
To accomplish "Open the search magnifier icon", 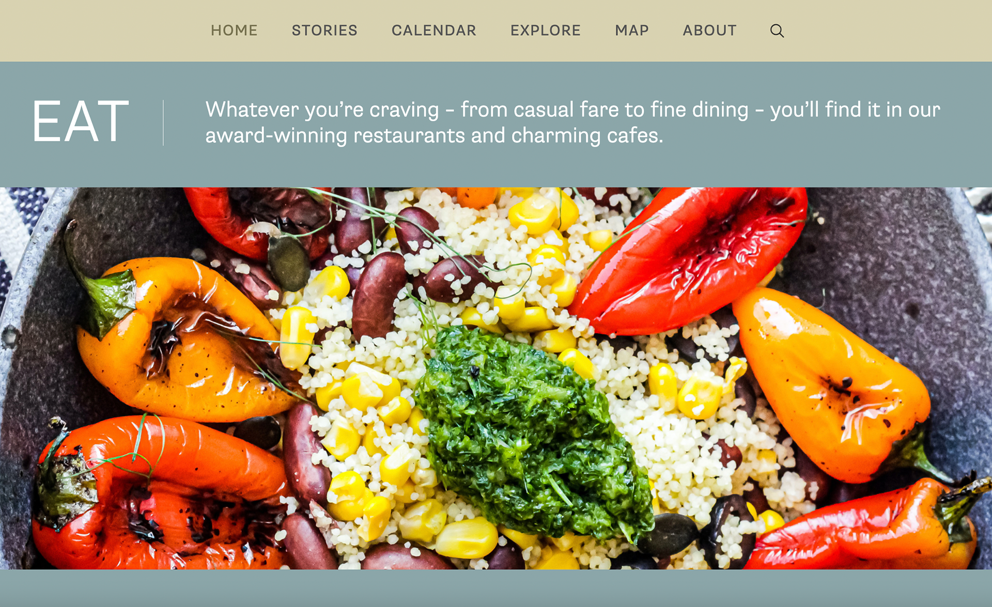I will click(777, 31).
